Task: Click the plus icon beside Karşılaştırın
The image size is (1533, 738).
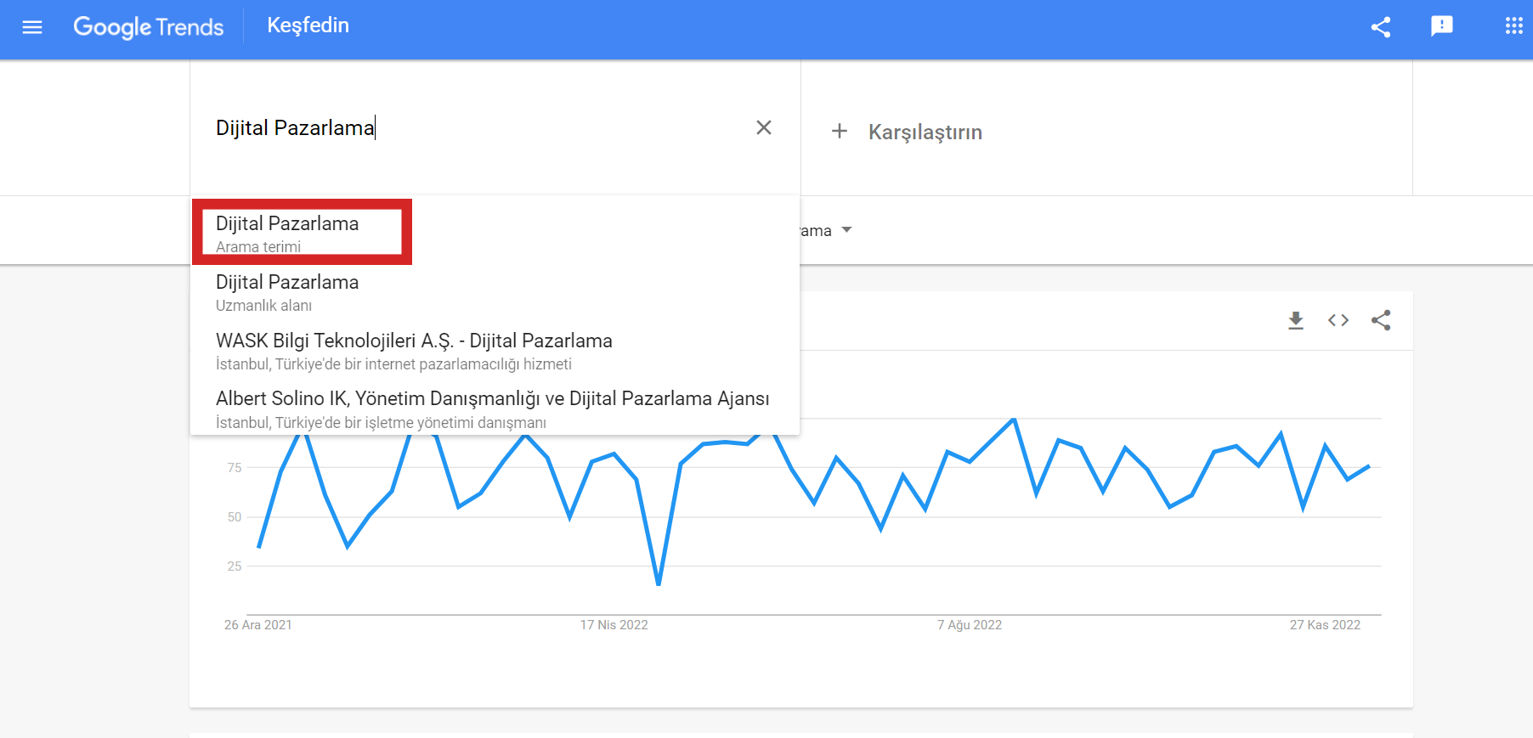Action: tap(840, 131)
